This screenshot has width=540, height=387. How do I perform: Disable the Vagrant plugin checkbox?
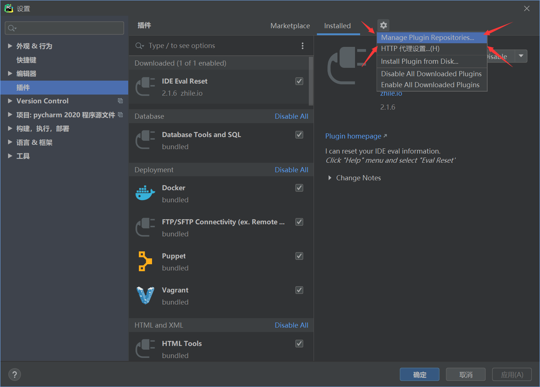click(x=299, y=290)
